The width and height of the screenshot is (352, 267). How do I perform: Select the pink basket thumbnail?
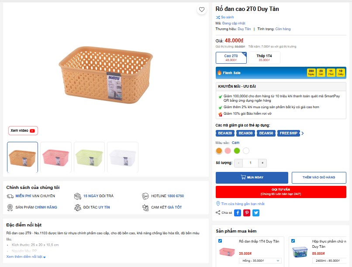56,157
